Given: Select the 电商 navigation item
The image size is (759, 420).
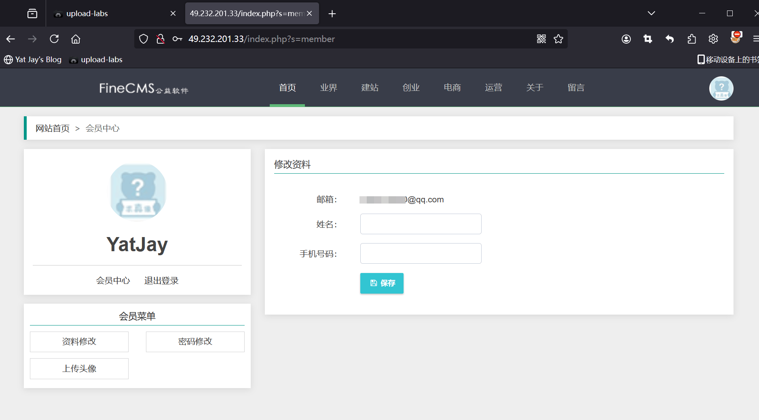Looking at the screenshot, I should (x=452, y=88).
